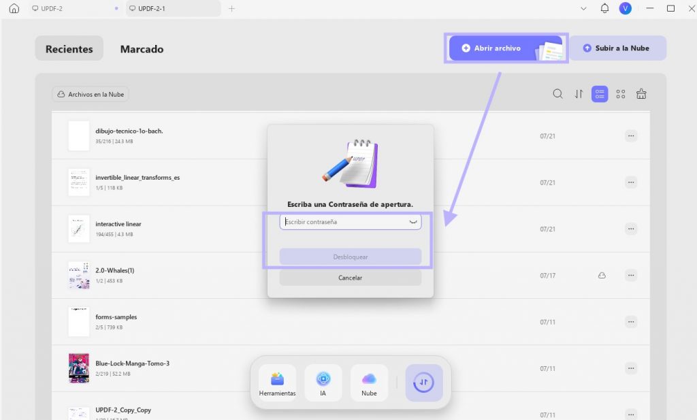Open the 2.0-Whales(1) thumbnail
697x420 pixels.
(x=79, y=275)
